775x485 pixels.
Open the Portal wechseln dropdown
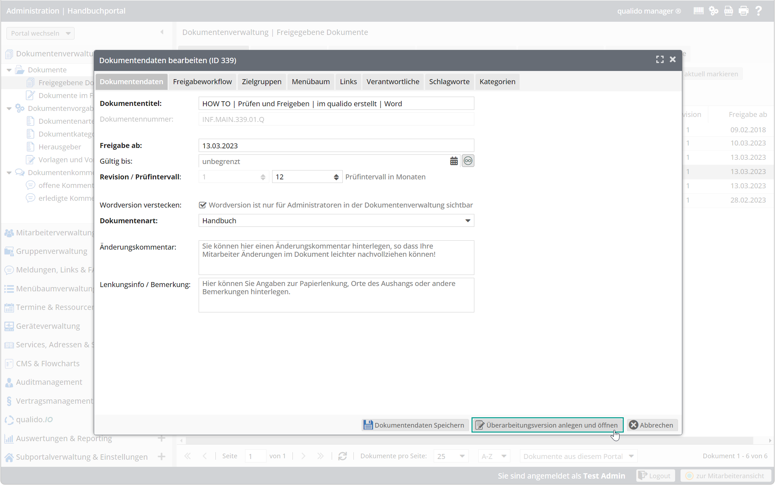[x=40, y=34]
